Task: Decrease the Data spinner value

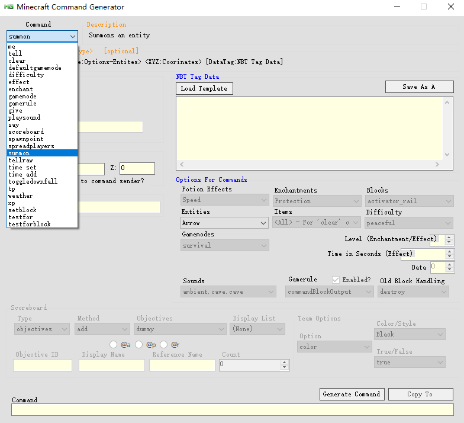Action: point(450,270)
